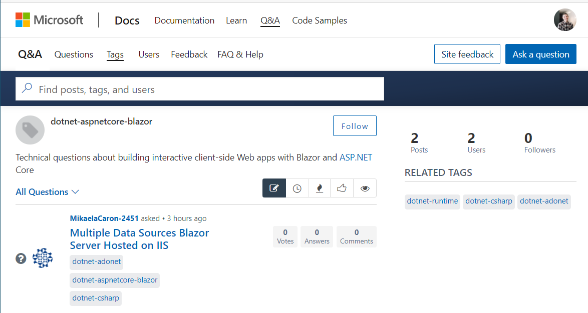588x313 pixels.
Task: Click the Microsoft logo
Action: click(x=49, y=20)
